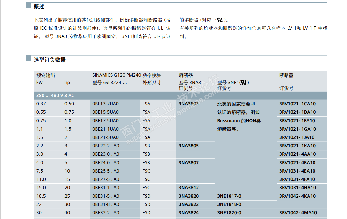Screen dimensions: 347x219
Task: Click the 断路器 column header
Action: 286,75
